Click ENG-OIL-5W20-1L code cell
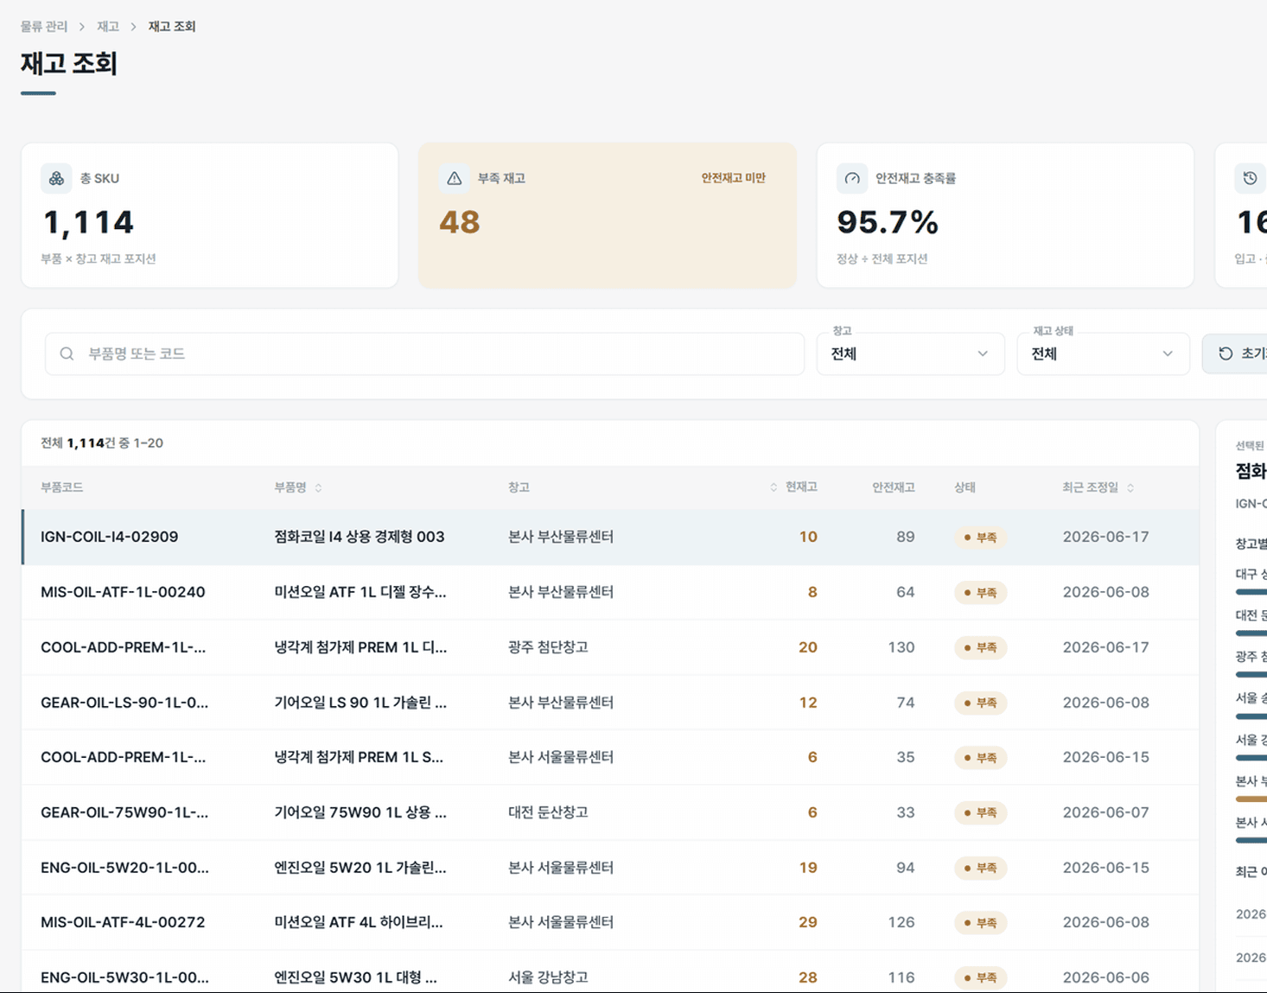 coord(124,868)
